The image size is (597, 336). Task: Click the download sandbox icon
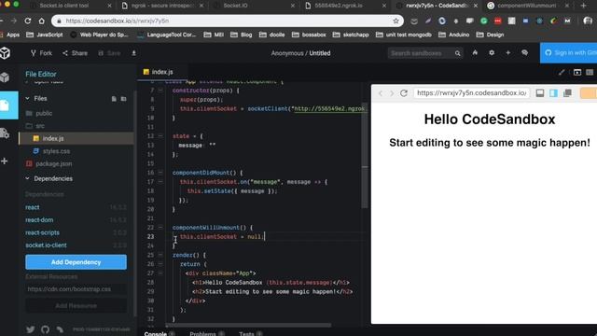pos(133,53)
